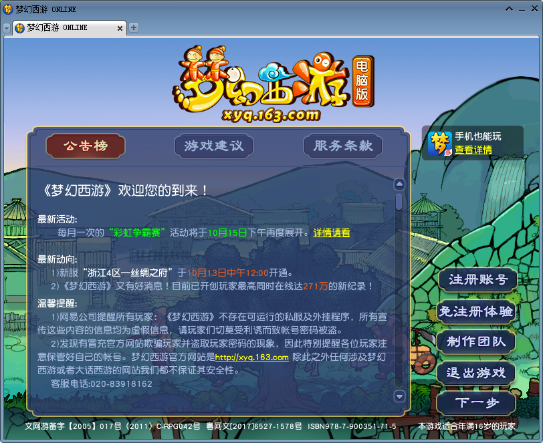
Task: Click the 最新活动 heading
Action: click(57, 219)
